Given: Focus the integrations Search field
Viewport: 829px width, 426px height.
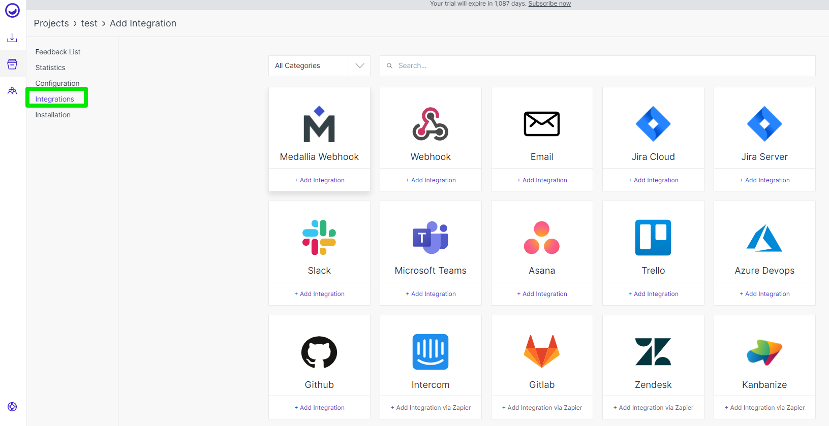Looking at the screenshot, I should 598,66.
